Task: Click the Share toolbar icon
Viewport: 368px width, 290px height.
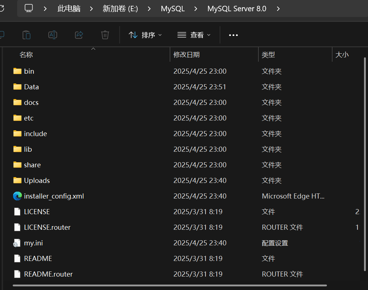Action: tap(79, 35)
